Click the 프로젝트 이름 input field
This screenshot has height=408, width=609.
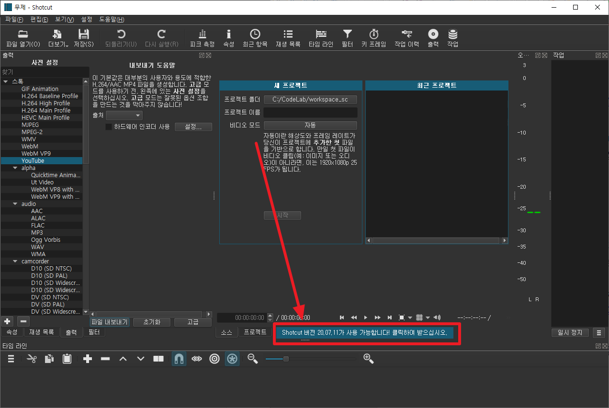[310, 113]
